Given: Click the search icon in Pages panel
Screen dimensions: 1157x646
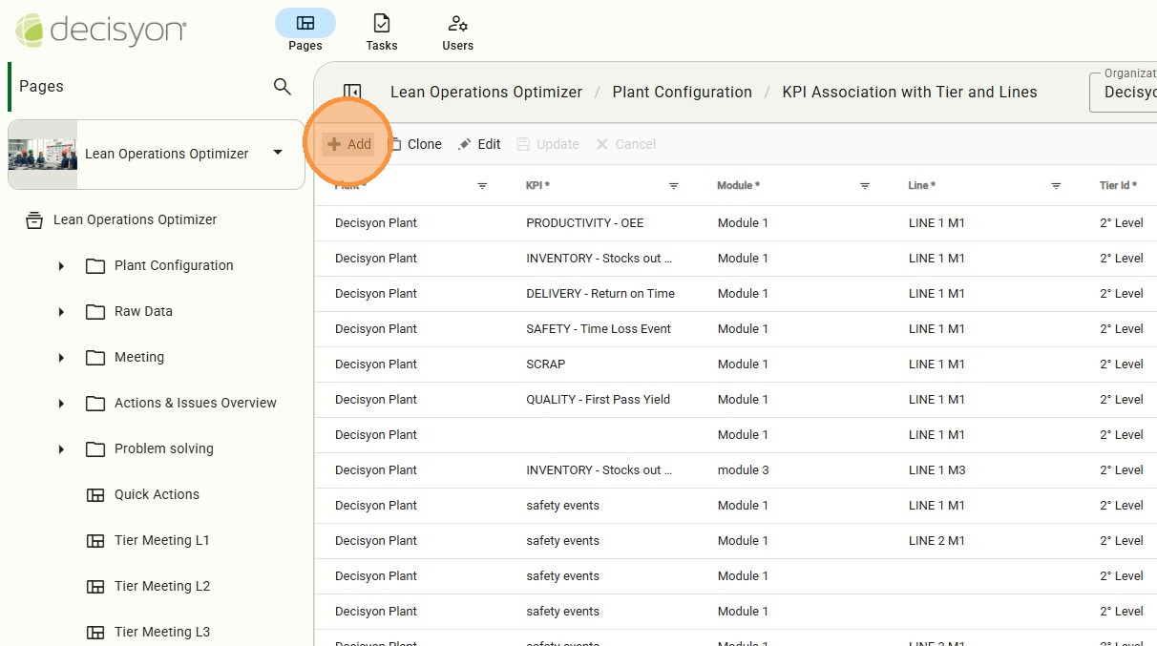Looking at the screenshot, I should point(282,87).
